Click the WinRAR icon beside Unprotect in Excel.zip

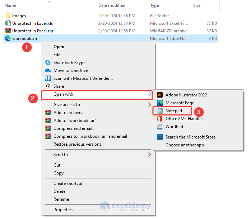point(8,31)
